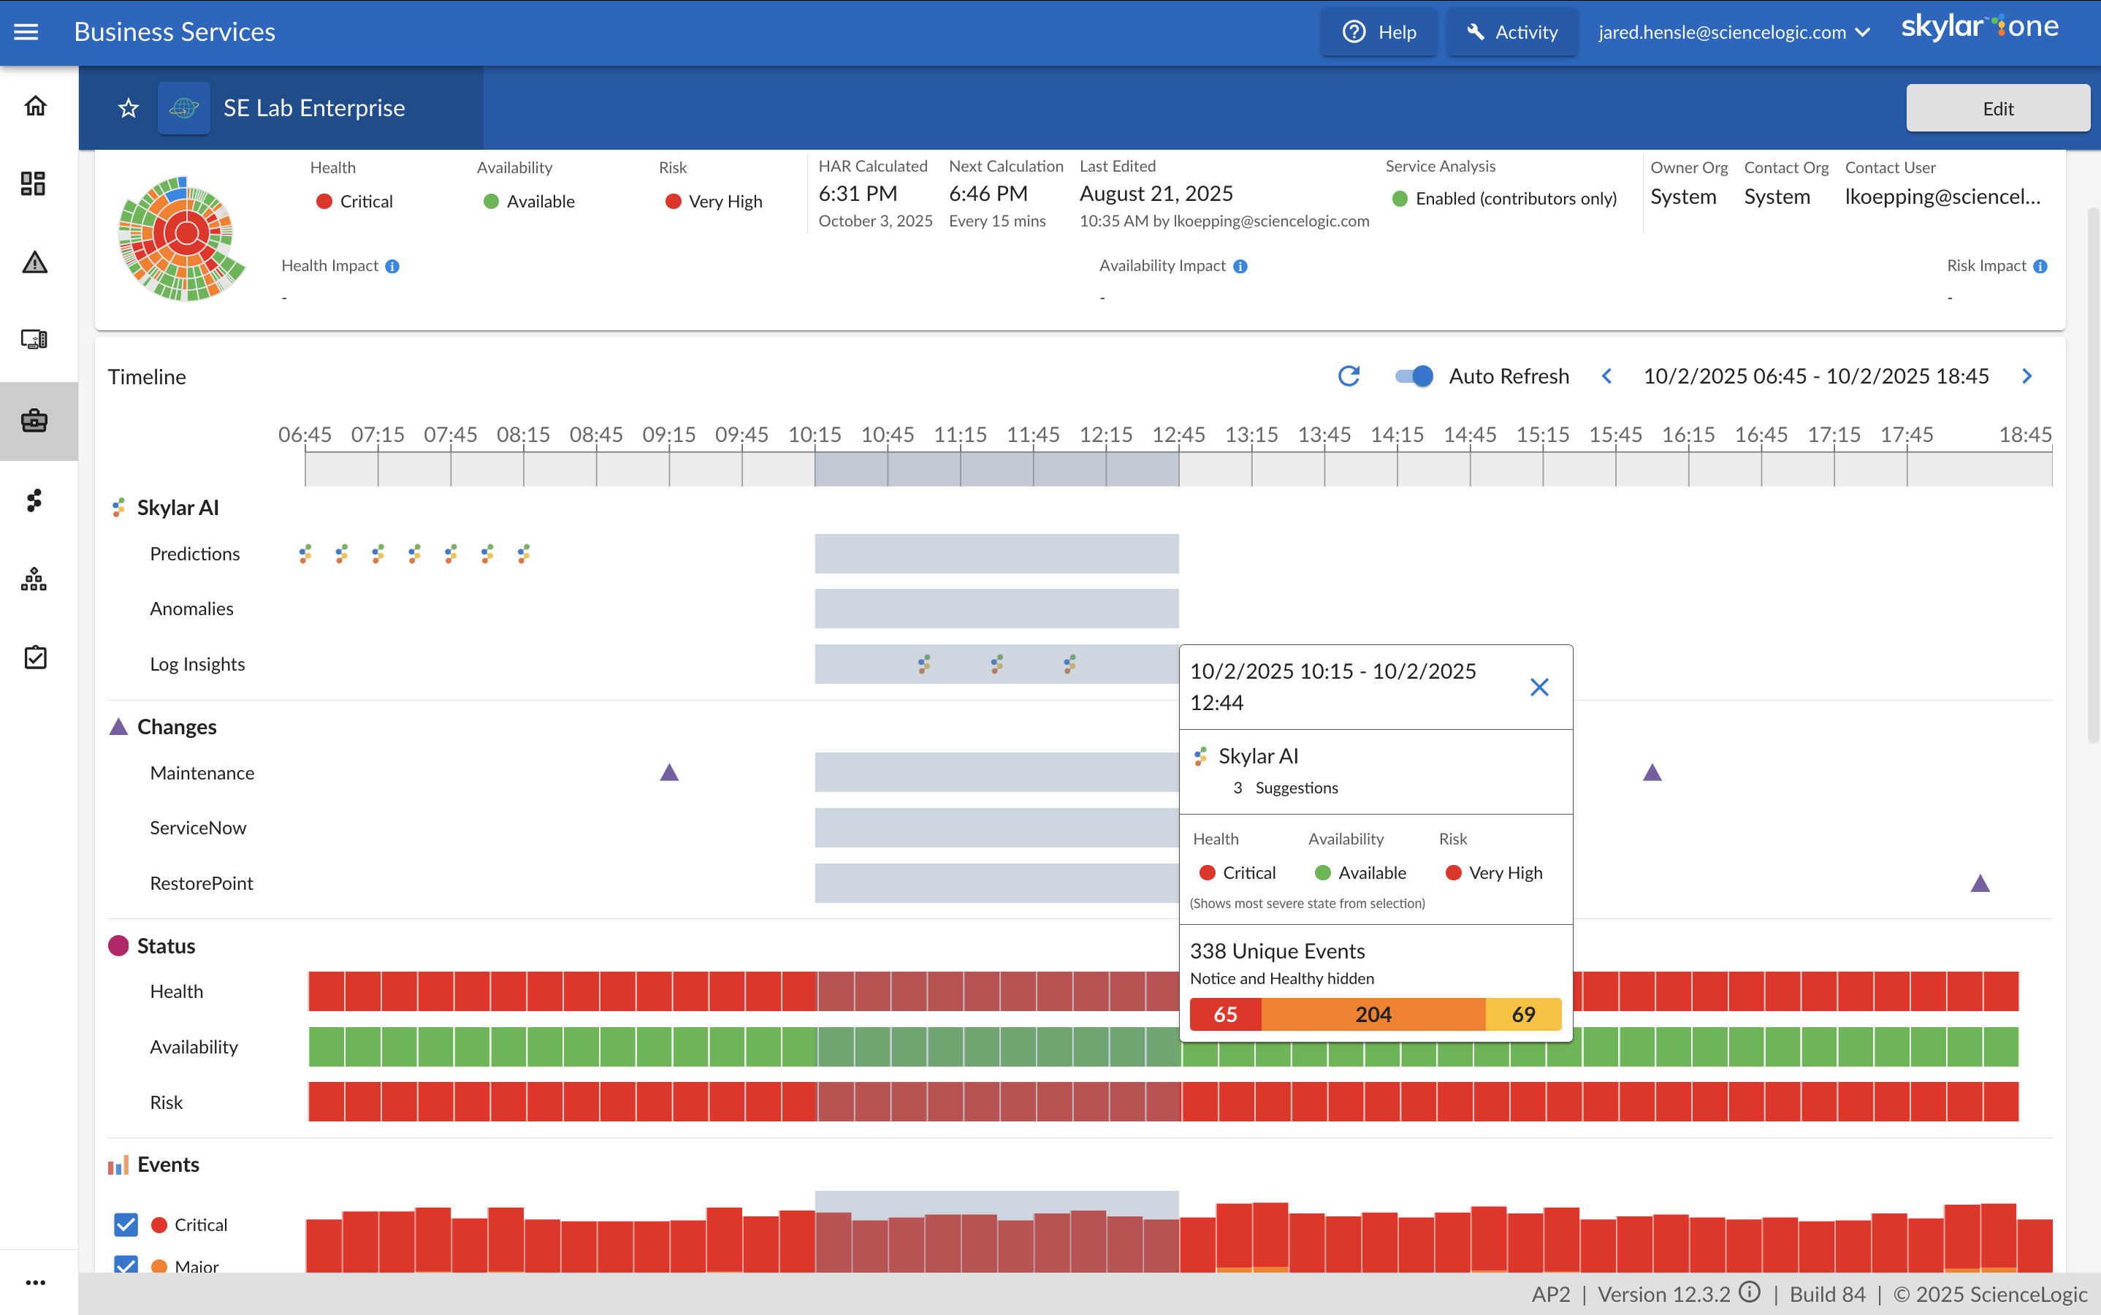Refresh the timeline with the reload icon
The height and width of the screenshot is (1315, 2101).
[x=1349, y=376]
